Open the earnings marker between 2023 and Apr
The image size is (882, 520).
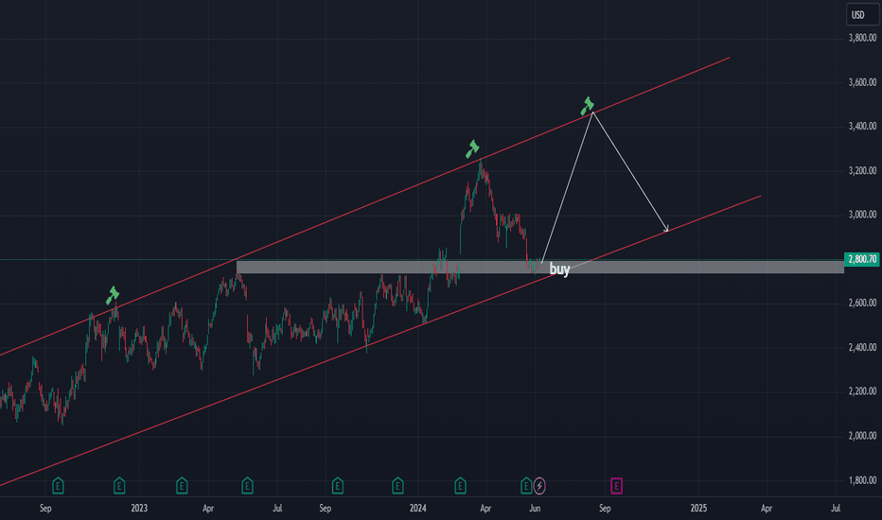[182, 485]
